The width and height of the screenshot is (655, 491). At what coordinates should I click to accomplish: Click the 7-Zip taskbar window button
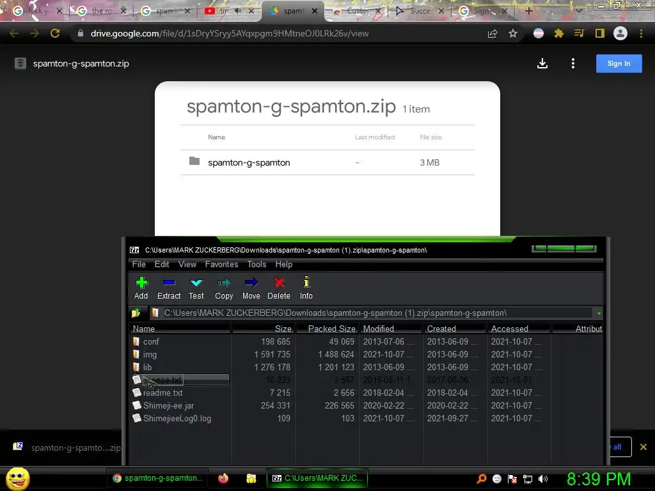click(317, 478)
